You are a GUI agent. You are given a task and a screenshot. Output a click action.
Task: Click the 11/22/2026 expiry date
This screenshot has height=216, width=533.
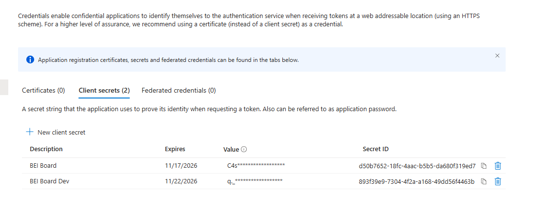click(x=181, y=181)
